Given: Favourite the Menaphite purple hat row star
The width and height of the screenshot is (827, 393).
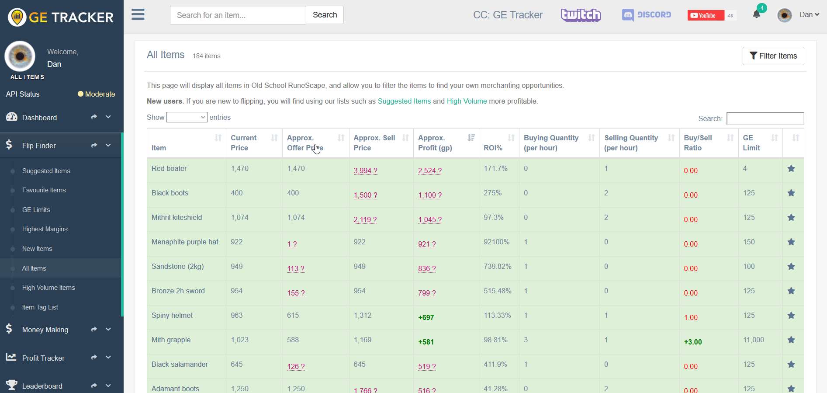Looking at the screenshot, I should (791, 242).
